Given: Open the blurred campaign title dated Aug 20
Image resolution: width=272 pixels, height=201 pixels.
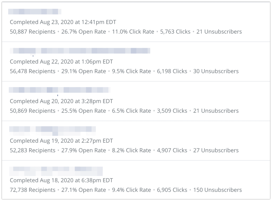Looking at the screenshot, I should click(59, 90).
